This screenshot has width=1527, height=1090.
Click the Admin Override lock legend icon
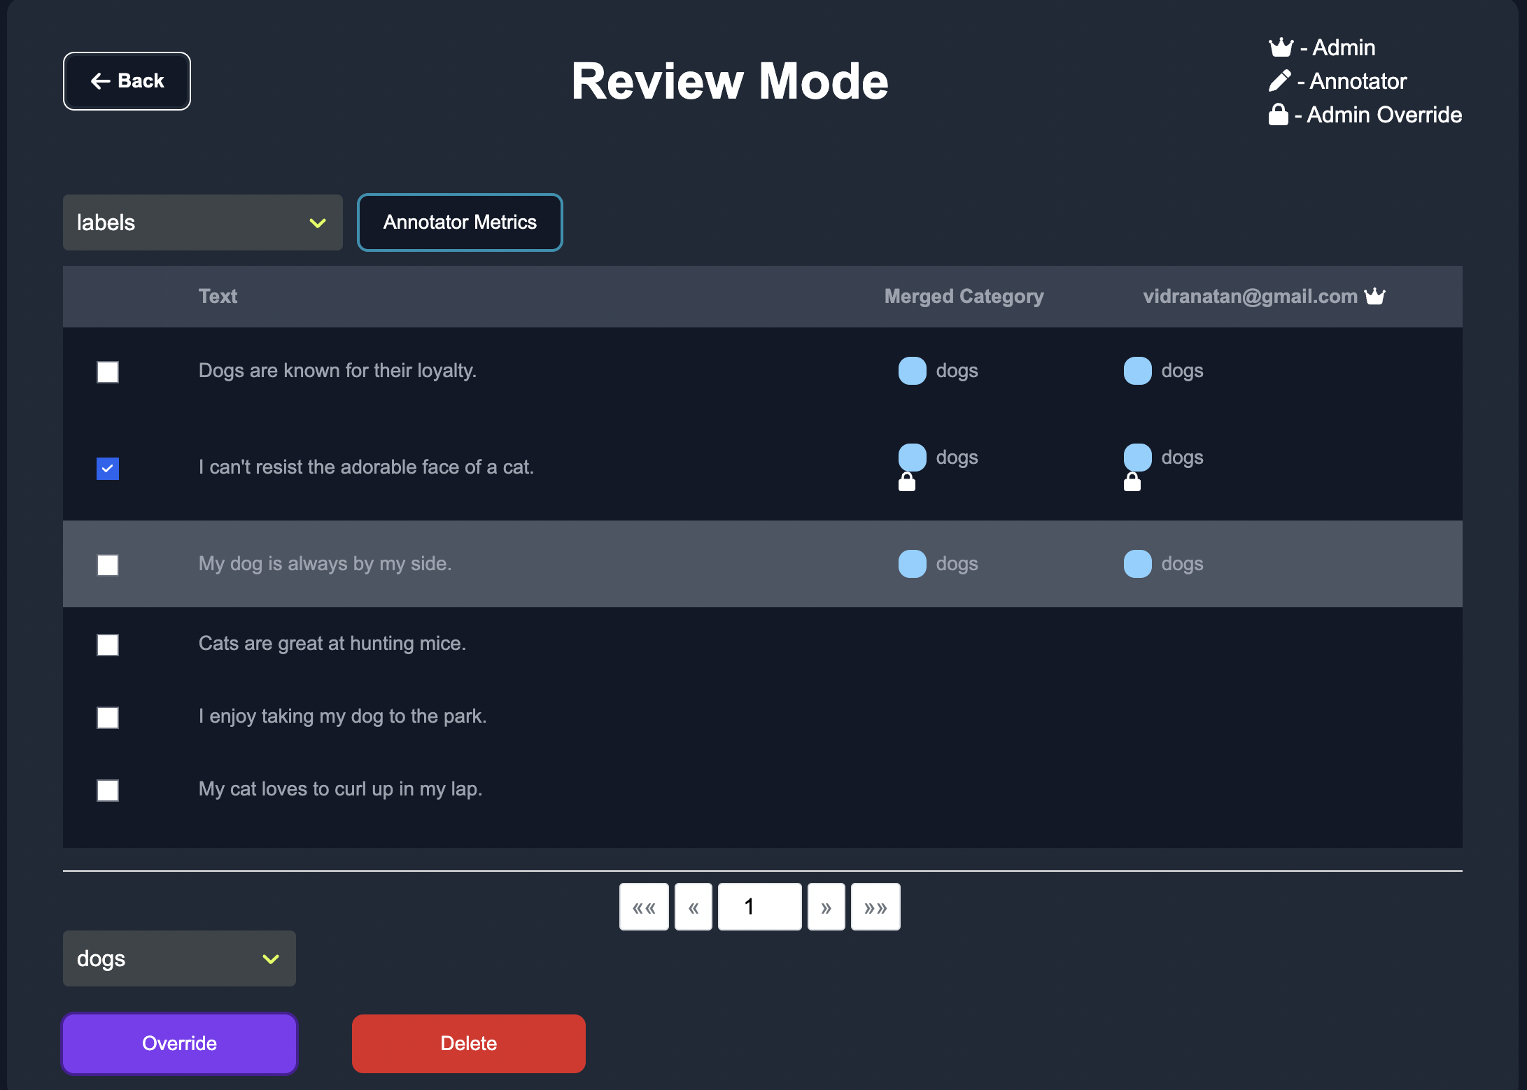[1278, 115]
